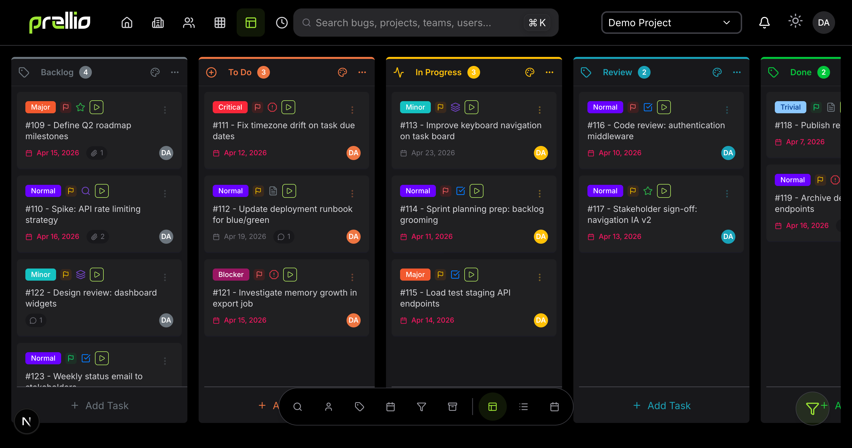Click Add Task in Review column

pos(662,406)
